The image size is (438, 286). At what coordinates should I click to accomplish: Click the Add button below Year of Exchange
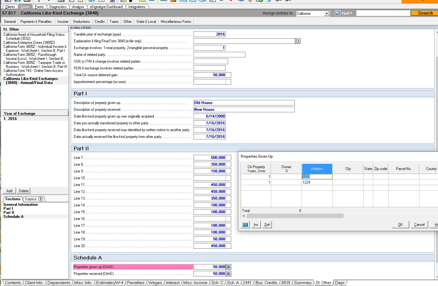coord(9,191)
